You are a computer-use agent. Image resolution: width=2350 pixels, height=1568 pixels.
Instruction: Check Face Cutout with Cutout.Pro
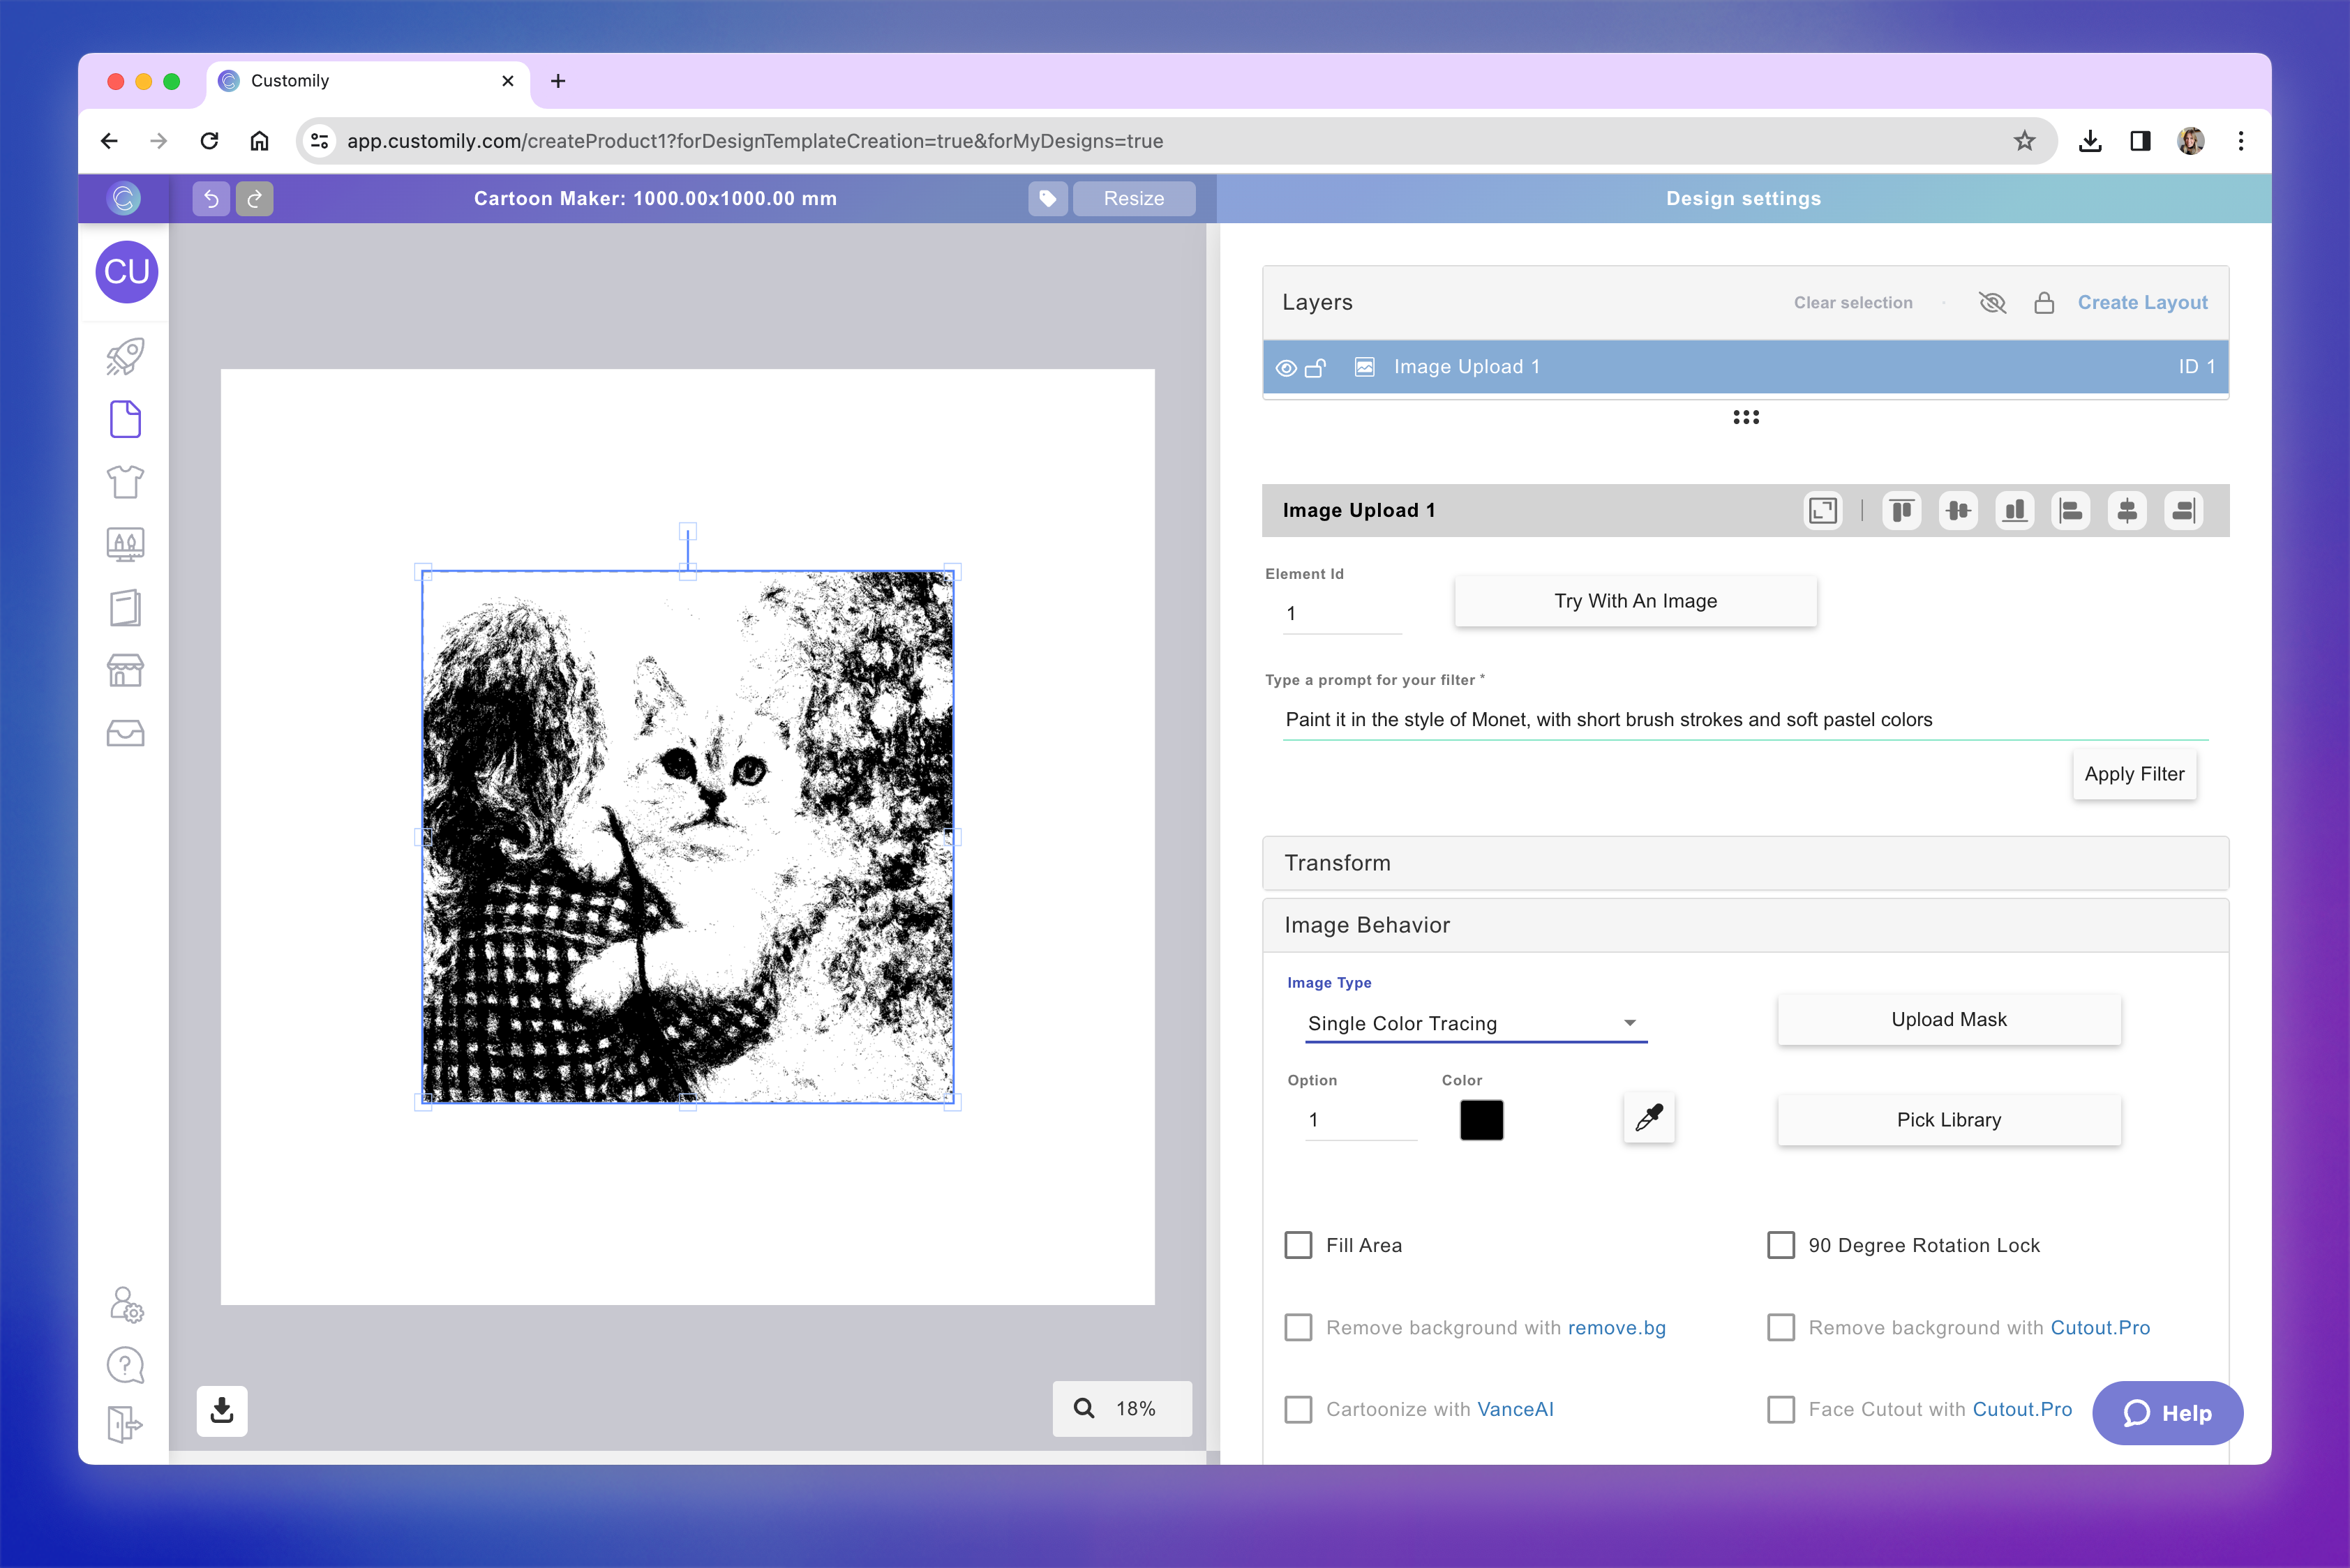point(1781,1409)
